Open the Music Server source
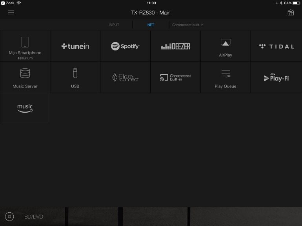The width and height of the screenshot is (302, 226). 25,77
